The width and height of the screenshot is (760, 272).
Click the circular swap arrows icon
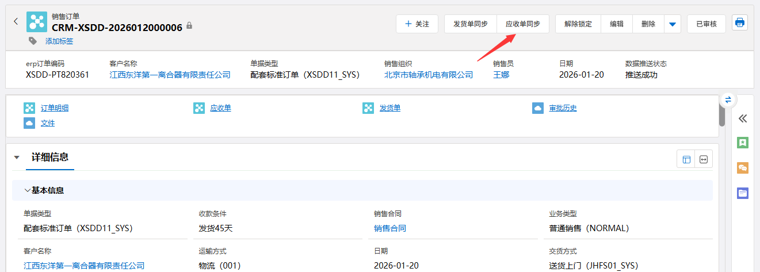pyautogui.click(x=728, y=99)
